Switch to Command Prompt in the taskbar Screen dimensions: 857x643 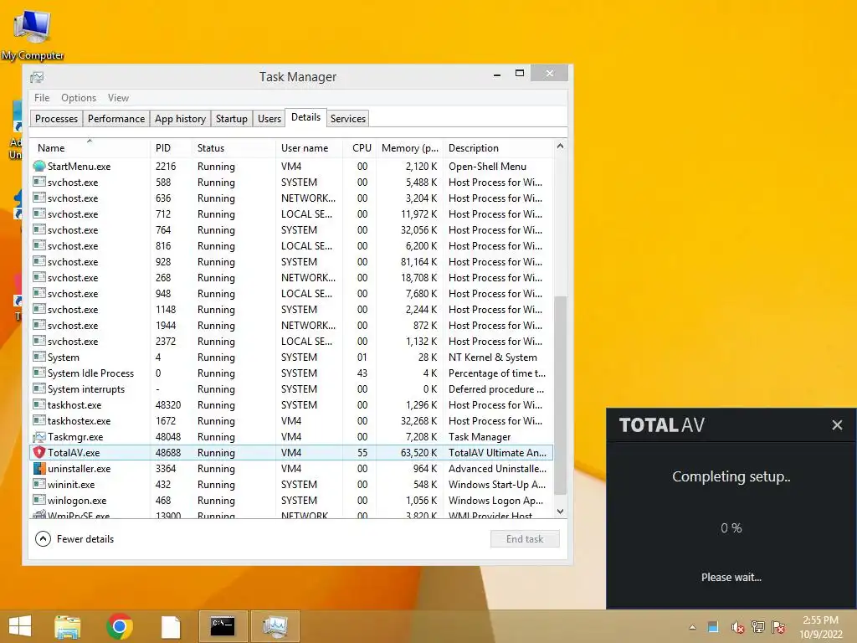pyautogui.click(x=223, y=626)
